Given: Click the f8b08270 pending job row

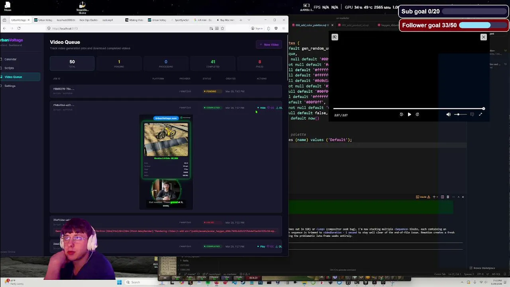Looking at the screenshot, I should [166, 91].
